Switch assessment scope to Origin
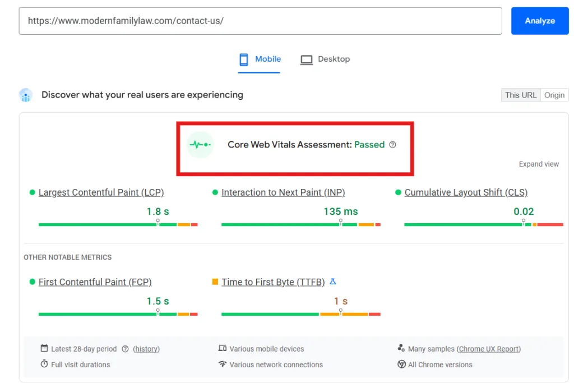 point(554,95)
